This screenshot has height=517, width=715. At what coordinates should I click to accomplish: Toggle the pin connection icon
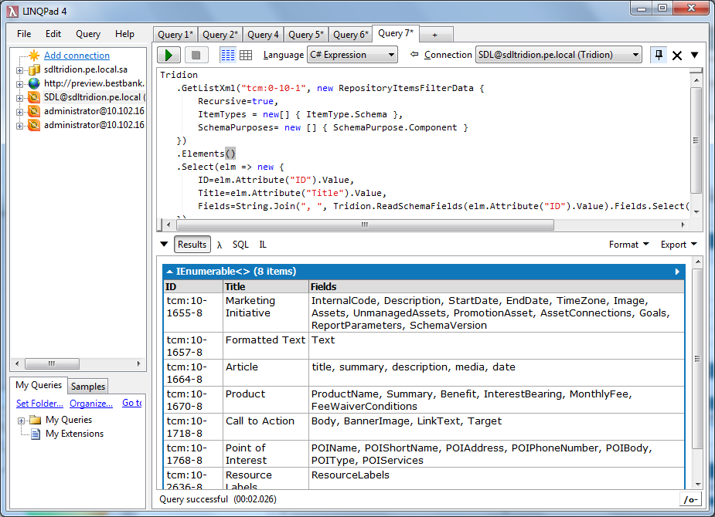(x=658, y=55)
